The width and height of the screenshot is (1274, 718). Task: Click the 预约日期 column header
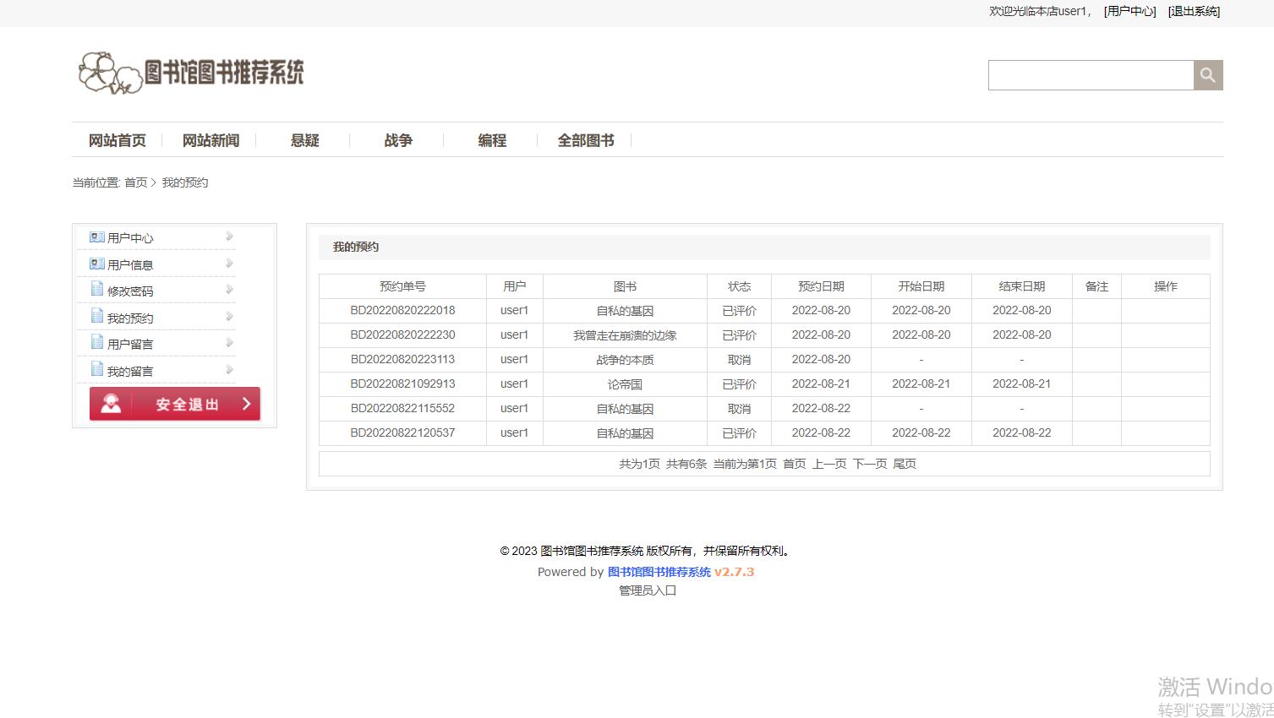coord(821,286)
